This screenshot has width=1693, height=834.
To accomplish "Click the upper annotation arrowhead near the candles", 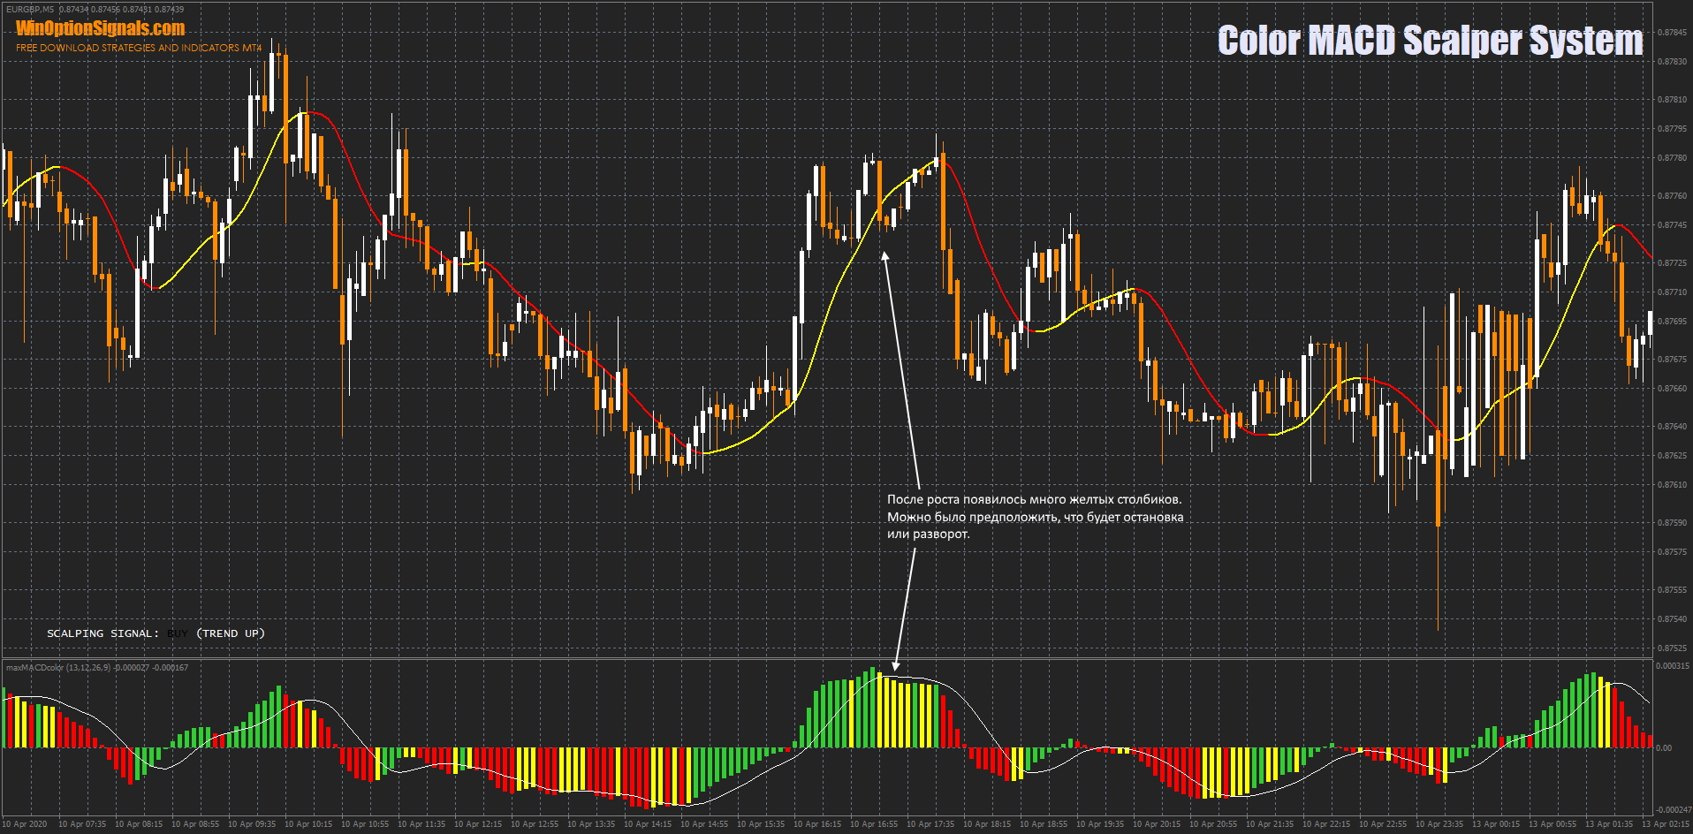I will 884,256.
